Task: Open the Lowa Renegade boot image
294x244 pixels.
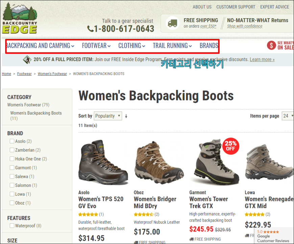Action: [269, 163]
